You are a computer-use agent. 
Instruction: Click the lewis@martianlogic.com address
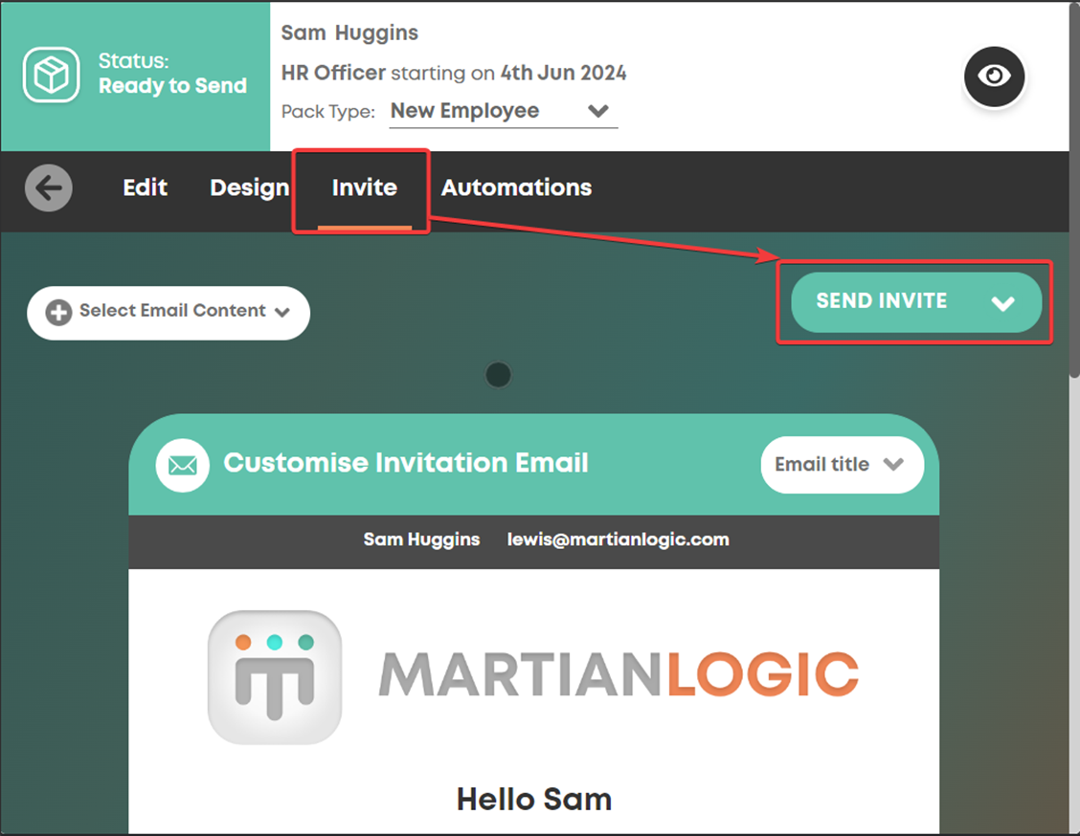pos(618,539)
